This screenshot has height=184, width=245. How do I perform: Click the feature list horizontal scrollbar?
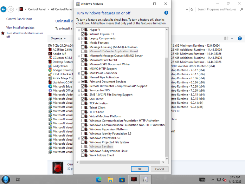tap(120, 162)
